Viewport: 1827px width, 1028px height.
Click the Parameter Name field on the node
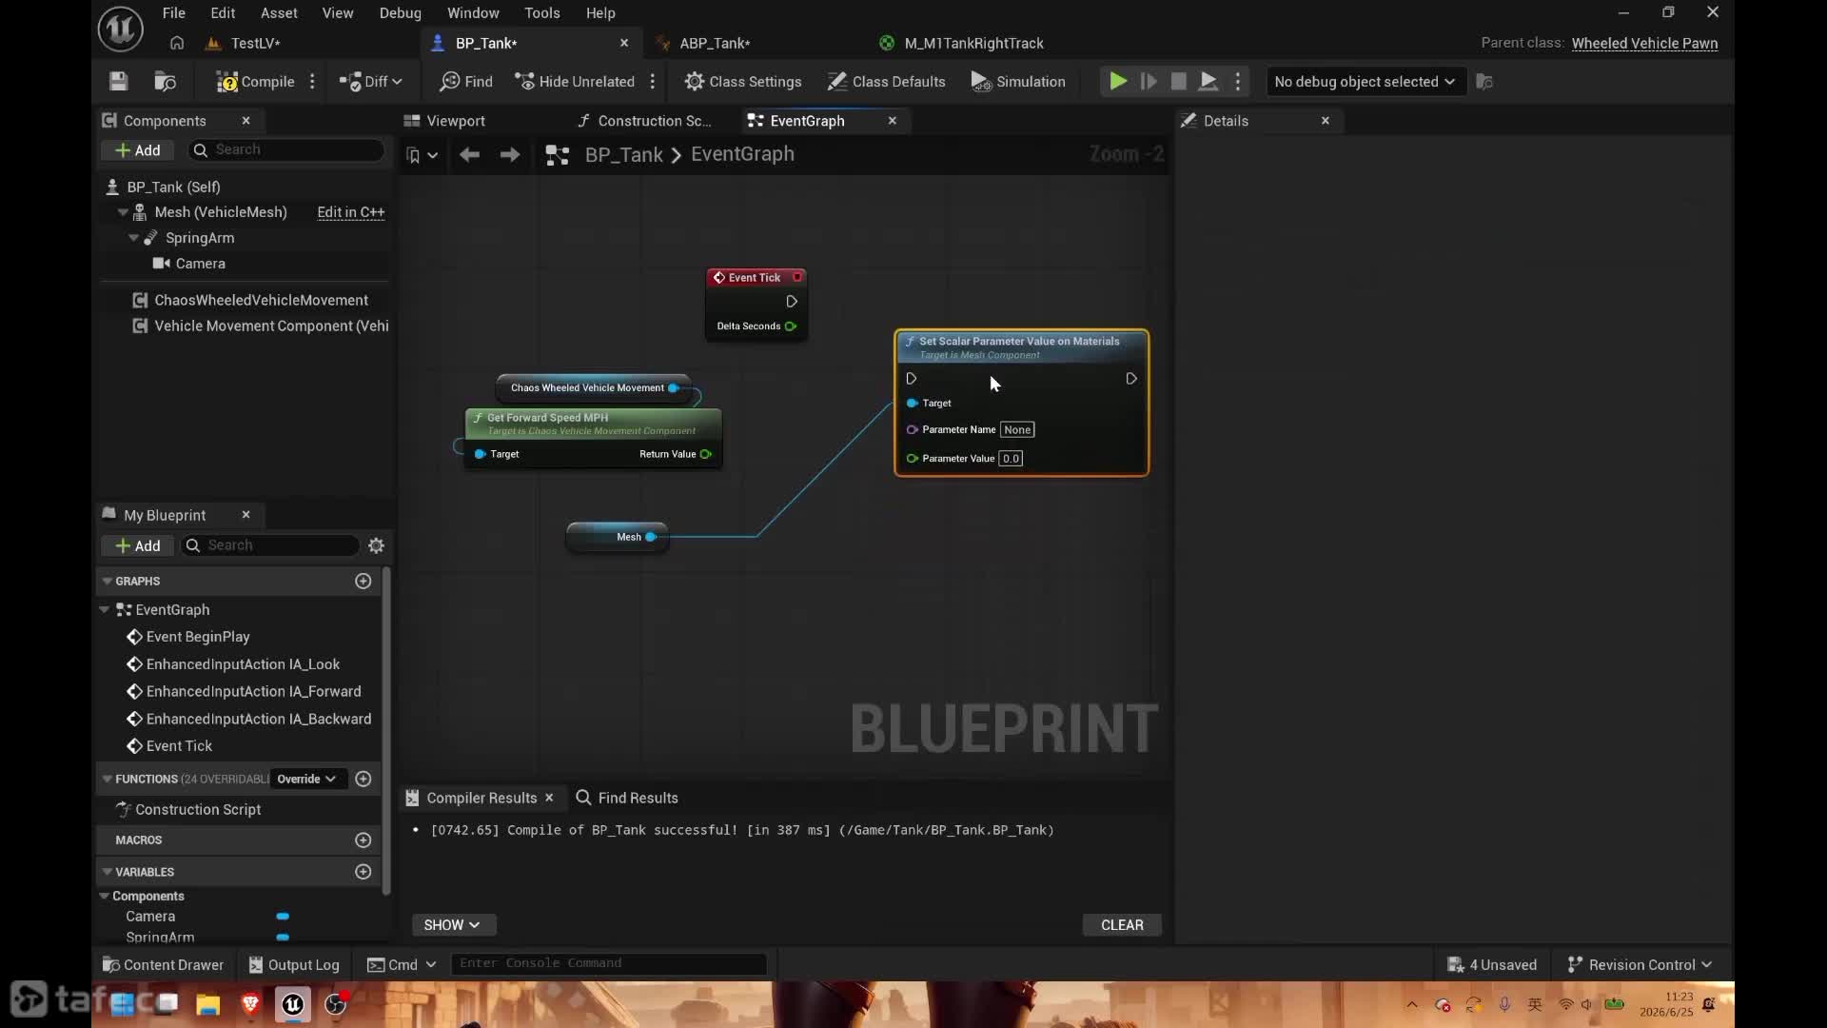tap(1017, 429)
